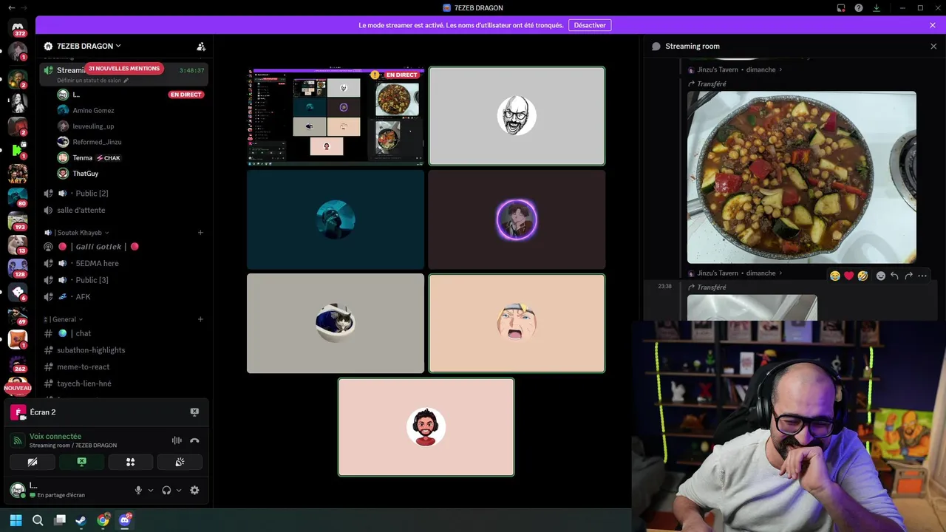The image size is (946, 532).
Task: Mute the microphone
Action: click(x=138, y=490)
